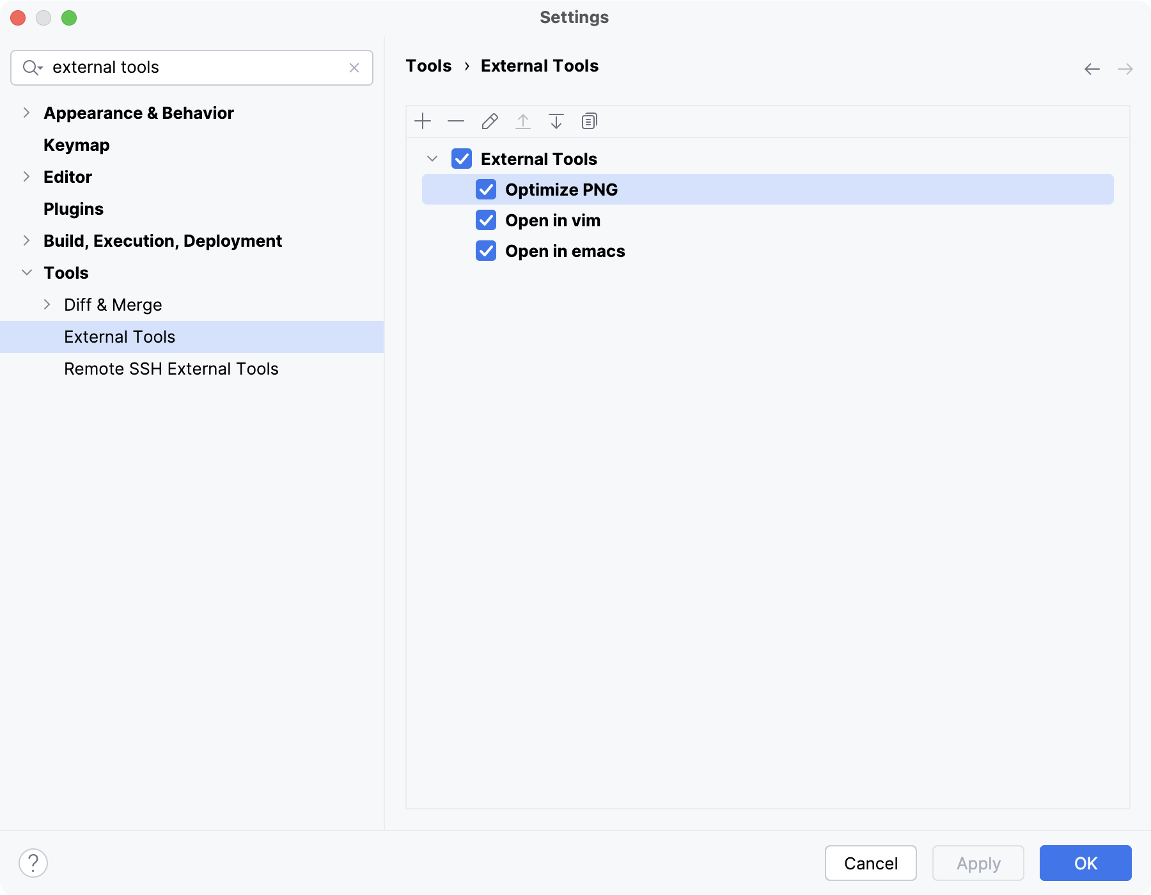
Task: Expand the Editor settings section
Action: 26,176
